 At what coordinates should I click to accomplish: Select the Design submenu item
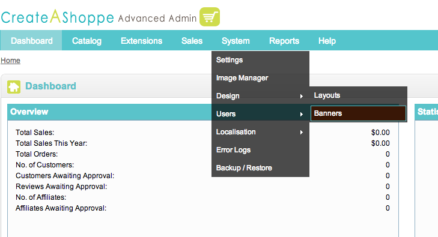pos(260,96)
